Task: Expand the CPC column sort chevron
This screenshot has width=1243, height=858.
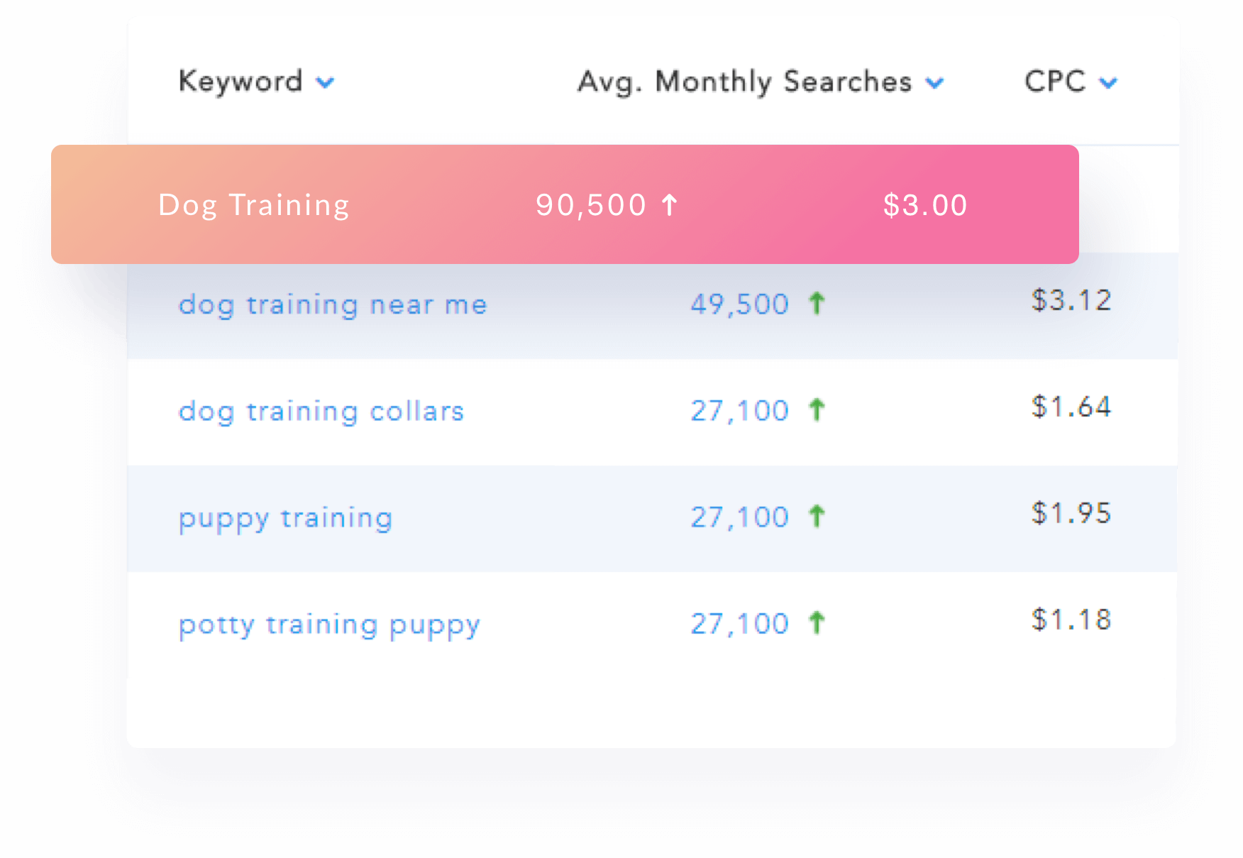Action: pos(1108,83)
